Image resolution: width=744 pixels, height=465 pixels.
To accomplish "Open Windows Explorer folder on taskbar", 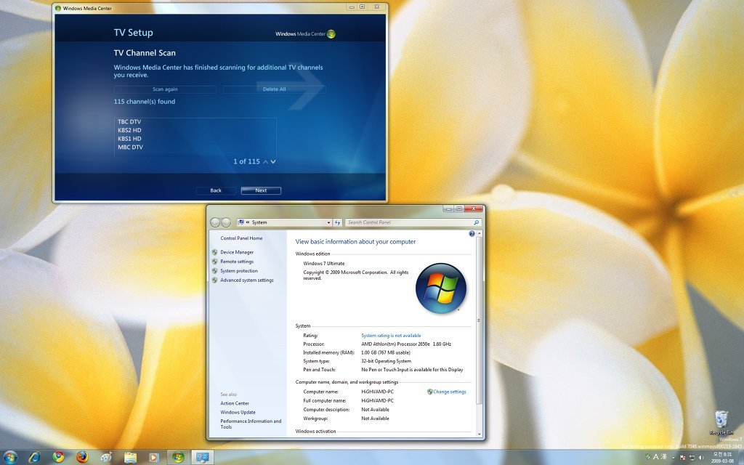I will pyautogui.click(x=129, y=457).
